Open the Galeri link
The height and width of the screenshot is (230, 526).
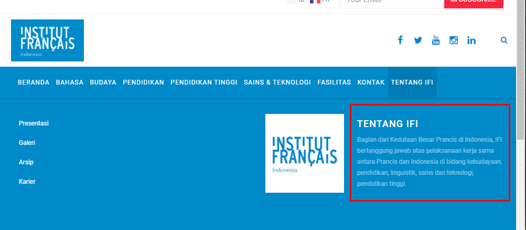coord(27,143)
